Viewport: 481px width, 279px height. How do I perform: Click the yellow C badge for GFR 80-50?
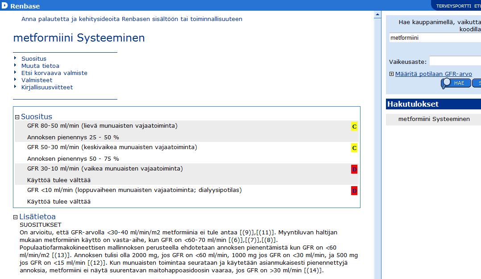point(354,126)
